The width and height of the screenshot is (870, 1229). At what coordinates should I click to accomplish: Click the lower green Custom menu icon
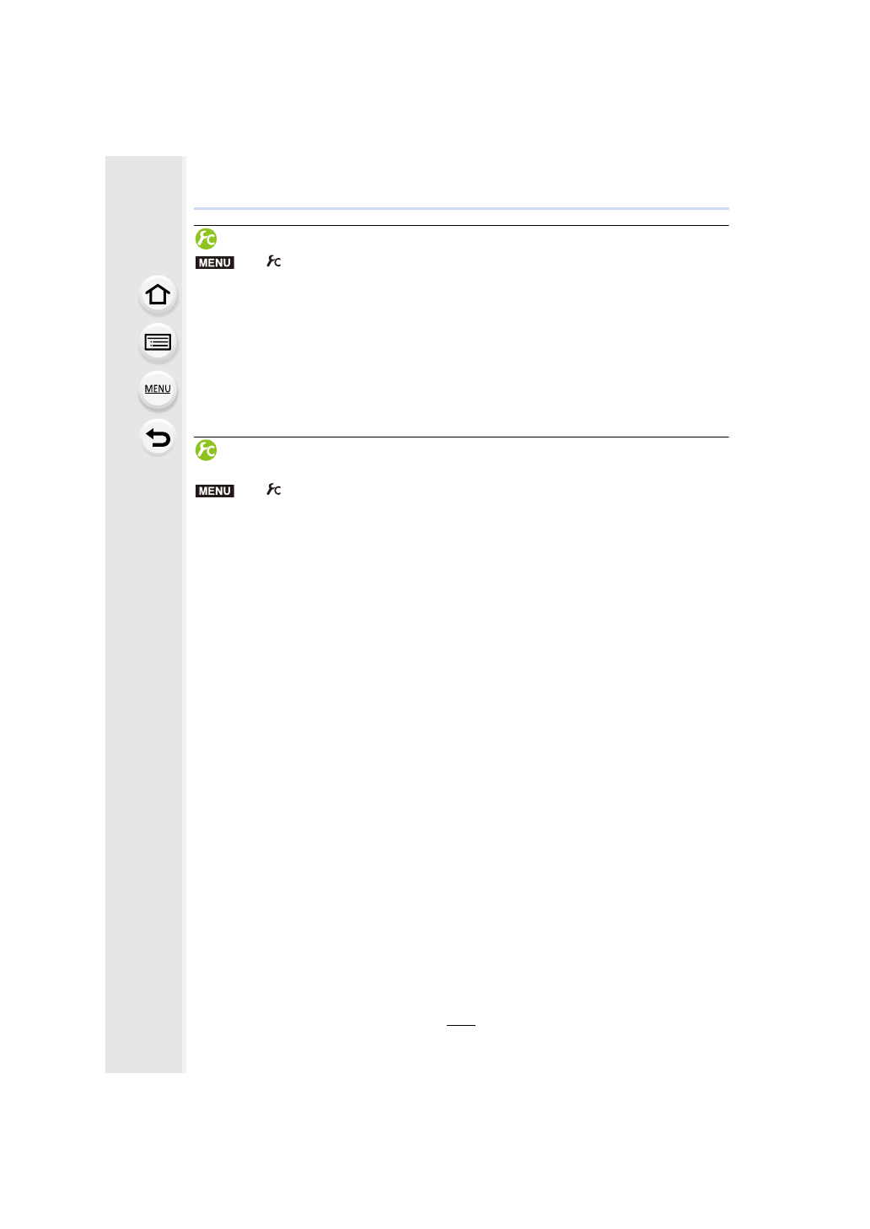206,450
